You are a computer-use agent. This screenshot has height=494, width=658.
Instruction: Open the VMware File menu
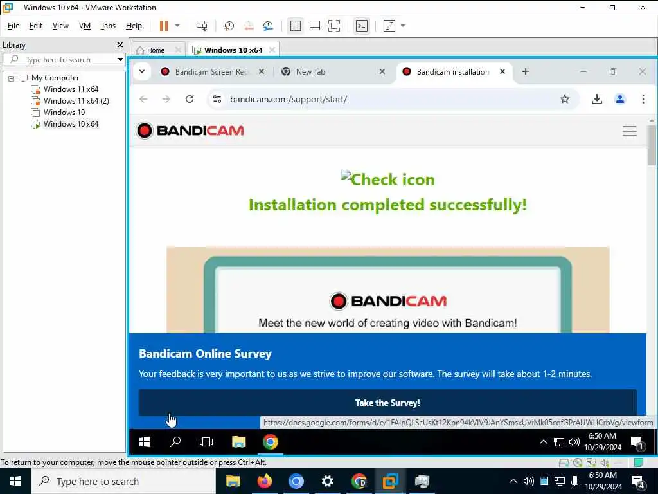[13, 26]
